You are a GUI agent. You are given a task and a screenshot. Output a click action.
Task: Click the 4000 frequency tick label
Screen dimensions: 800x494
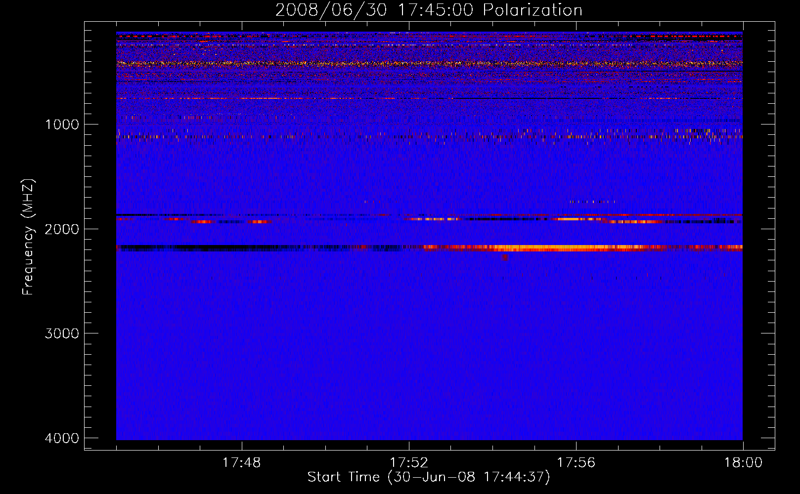pos(62,438)
